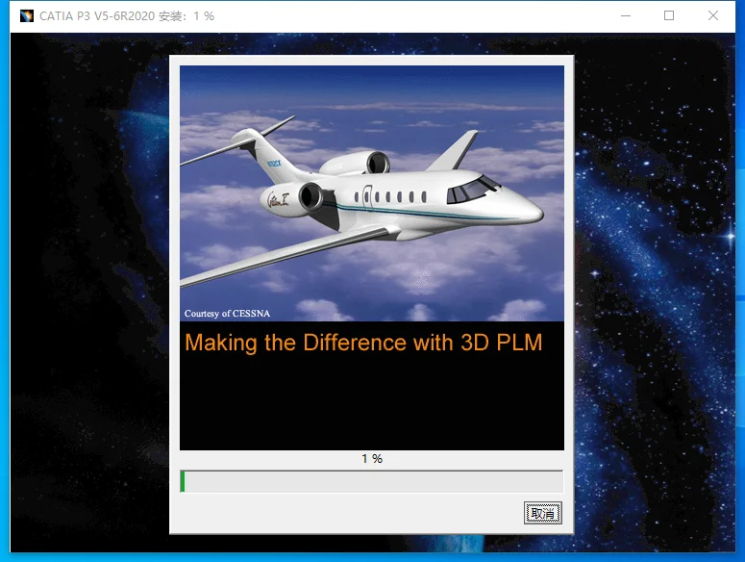The width and height of the screenshot is (745, 562).
Task: Close the CATIA installer window
Action: pos(712,15)
